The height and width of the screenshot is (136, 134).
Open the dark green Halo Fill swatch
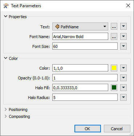tap(114, 87)
